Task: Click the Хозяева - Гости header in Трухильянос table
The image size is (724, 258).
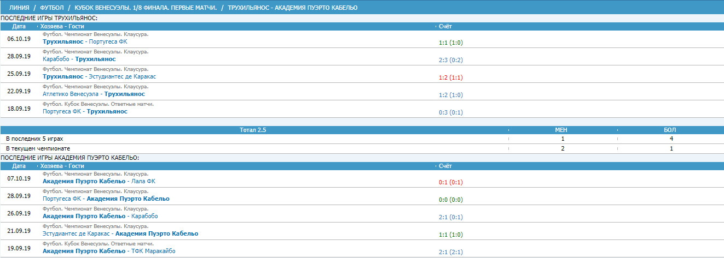Action: tap(62, 26)
